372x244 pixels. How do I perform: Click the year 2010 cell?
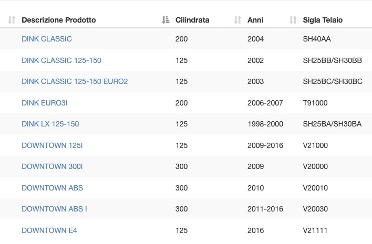[x=255, y=188]
